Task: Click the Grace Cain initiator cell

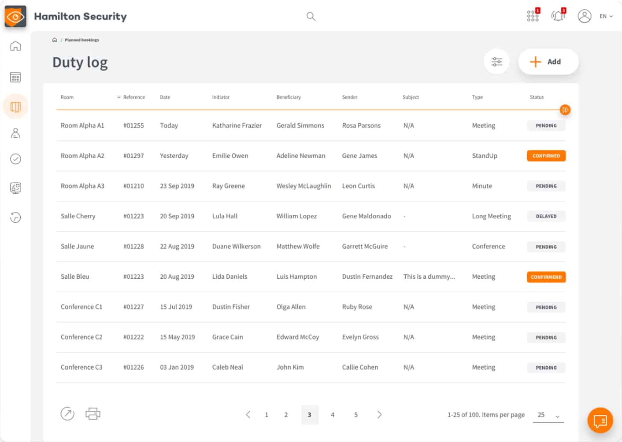Action: click(x=228, y=337)
